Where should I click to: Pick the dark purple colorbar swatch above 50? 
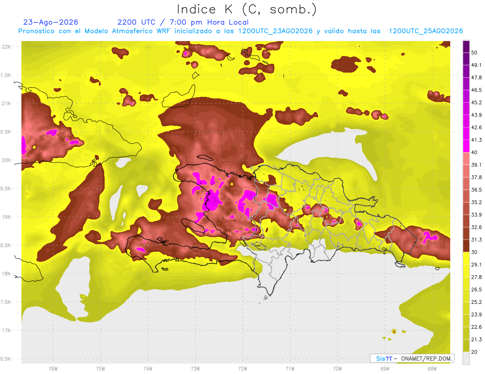coord(466,46)
